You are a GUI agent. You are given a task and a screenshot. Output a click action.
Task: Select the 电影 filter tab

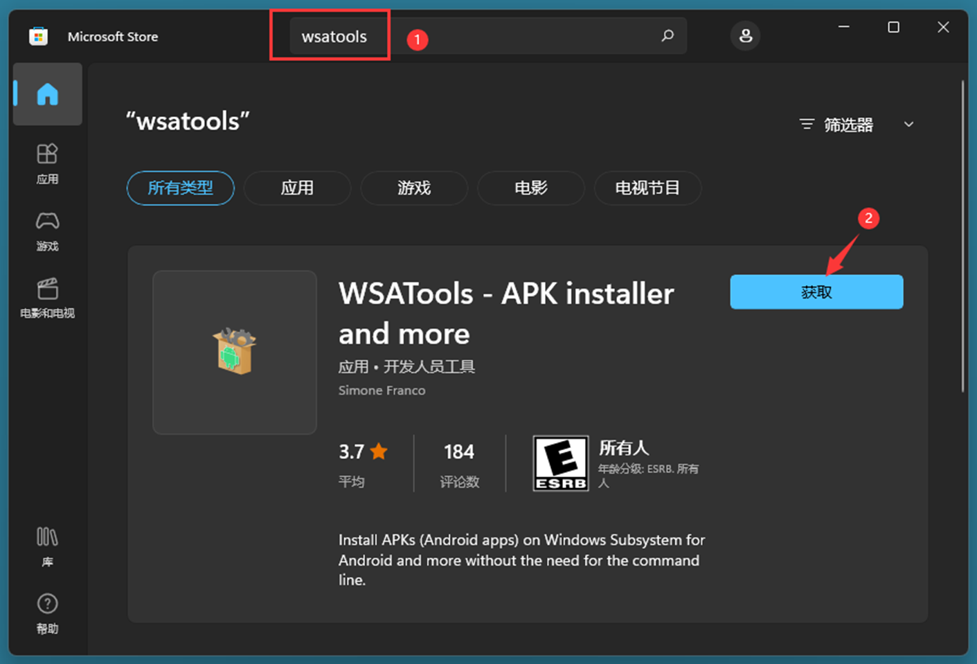tap(531, 188)
